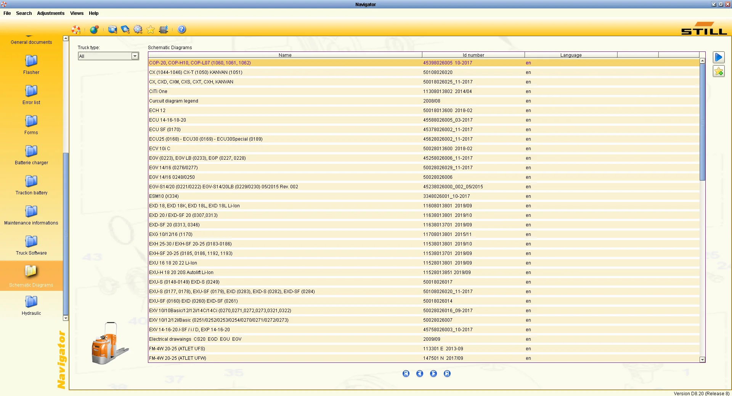The height and width of the screenshot is (396, 732).
Task: Click the globe with red pin toolbar icon
Action: point(94,29)
